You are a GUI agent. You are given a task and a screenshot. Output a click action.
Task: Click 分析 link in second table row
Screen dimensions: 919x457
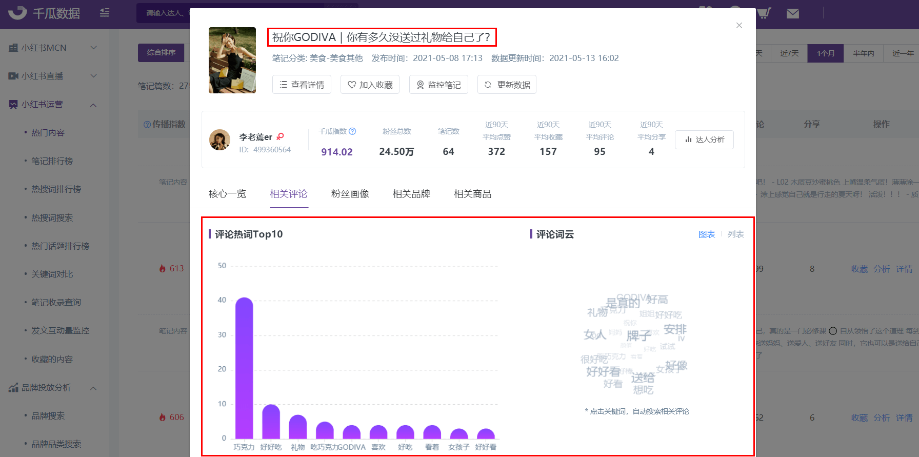(x=882, y=418)
